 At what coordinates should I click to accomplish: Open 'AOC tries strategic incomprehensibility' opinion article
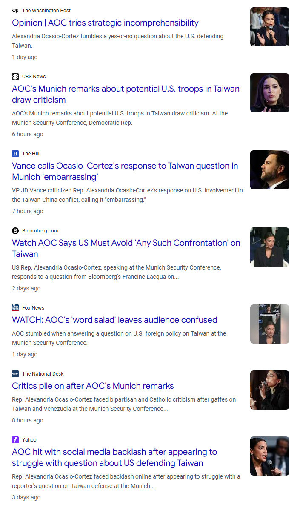click(105, 23)
